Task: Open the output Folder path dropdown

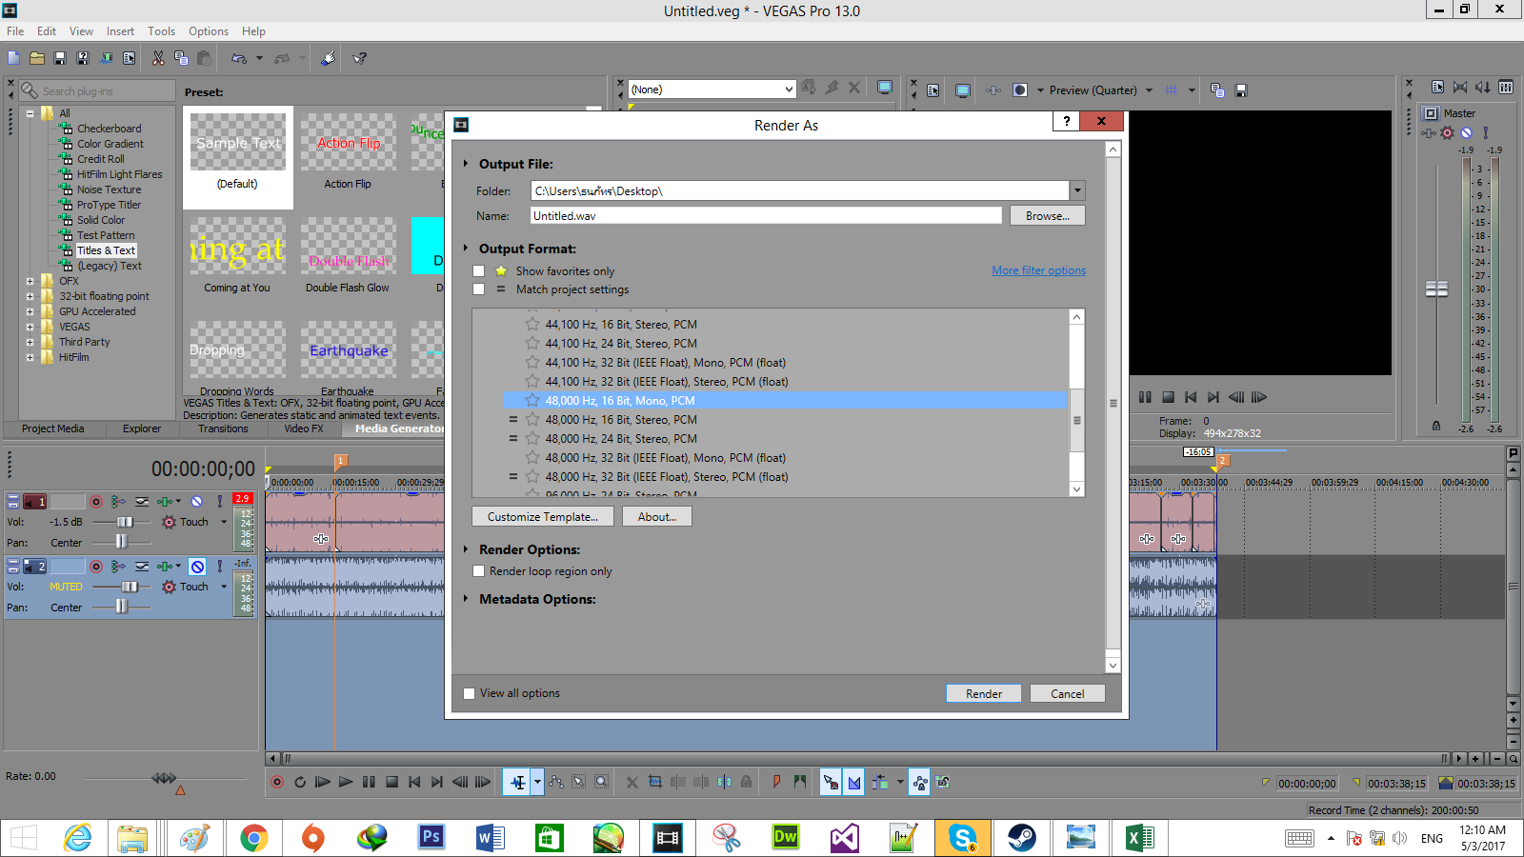Action: click(x=1077, y=190)
